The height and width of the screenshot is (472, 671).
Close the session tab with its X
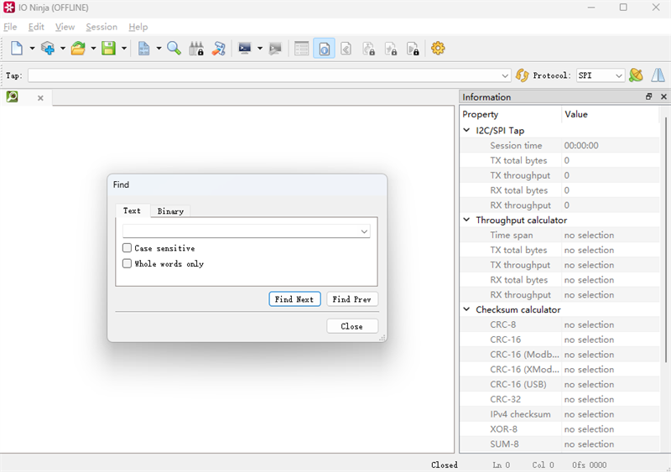tap(40, 98)
